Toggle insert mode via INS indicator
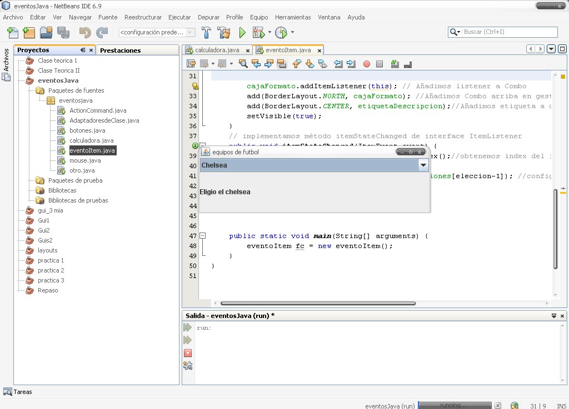Viewport: 569px width, 409px height. (562, 406)
